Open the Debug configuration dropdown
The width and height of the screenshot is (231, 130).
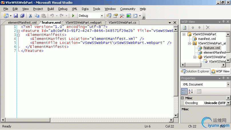102,16
